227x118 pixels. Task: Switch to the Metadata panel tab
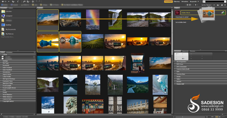178,51
